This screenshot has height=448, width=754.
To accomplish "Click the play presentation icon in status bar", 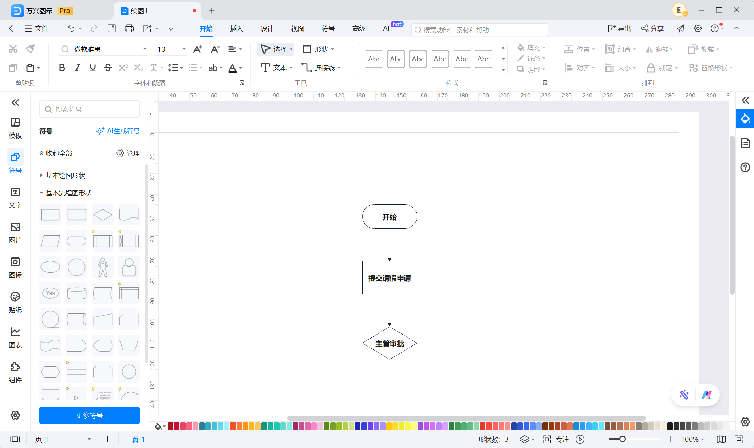I will (580, 439).
